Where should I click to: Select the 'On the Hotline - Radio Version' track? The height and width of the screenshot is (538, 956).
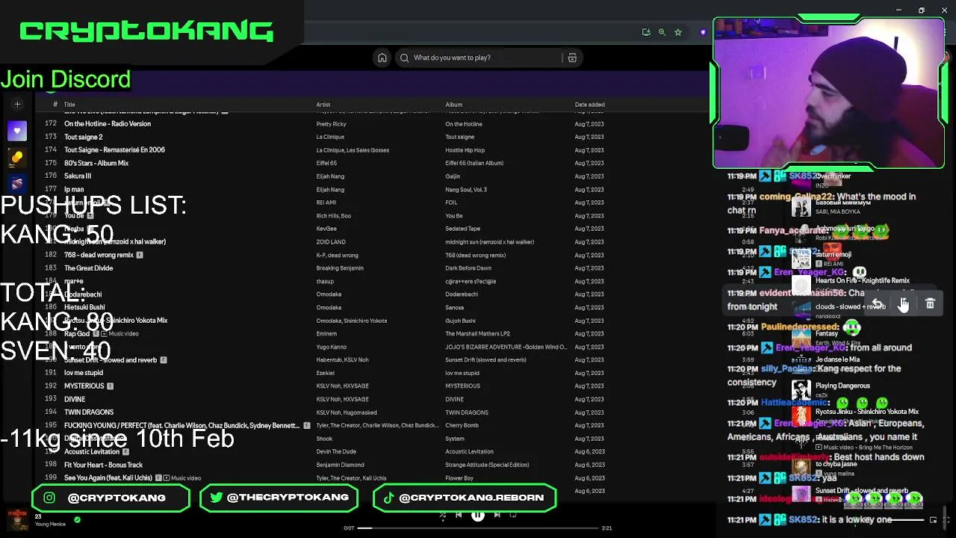tap(108, 124)
